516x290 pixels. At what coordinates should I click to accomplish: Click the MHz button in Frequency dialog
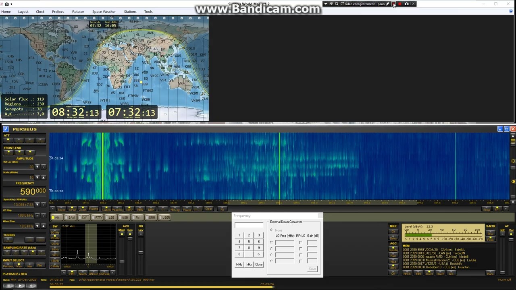pos(239,265)
